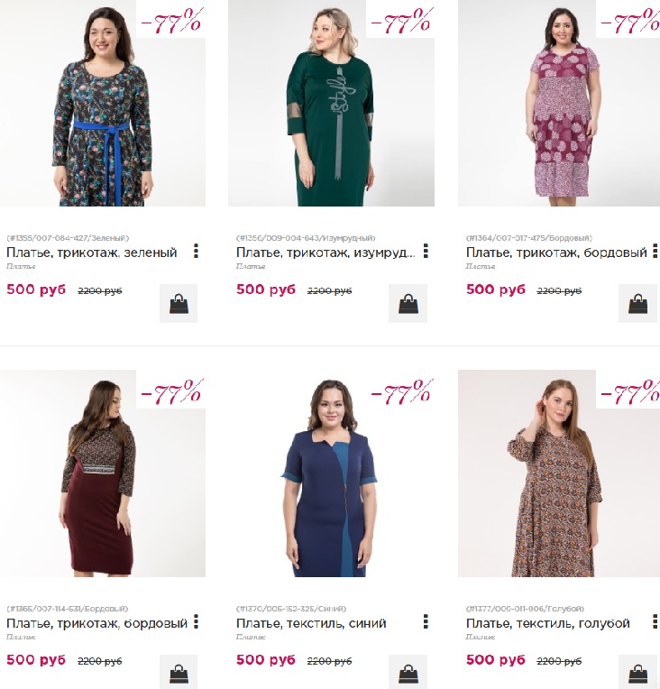
Task: Click the -77% badge on dress #1364
Action: click(630, 21)
